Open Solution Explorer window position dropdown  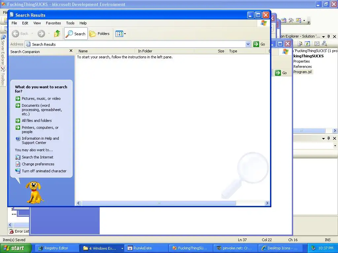click(x=323, y=37)
